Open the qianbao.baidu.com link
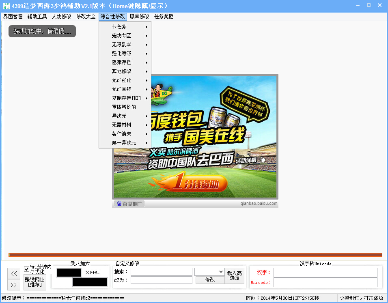This screenshot has height=303, width=388. coord(259,203)
